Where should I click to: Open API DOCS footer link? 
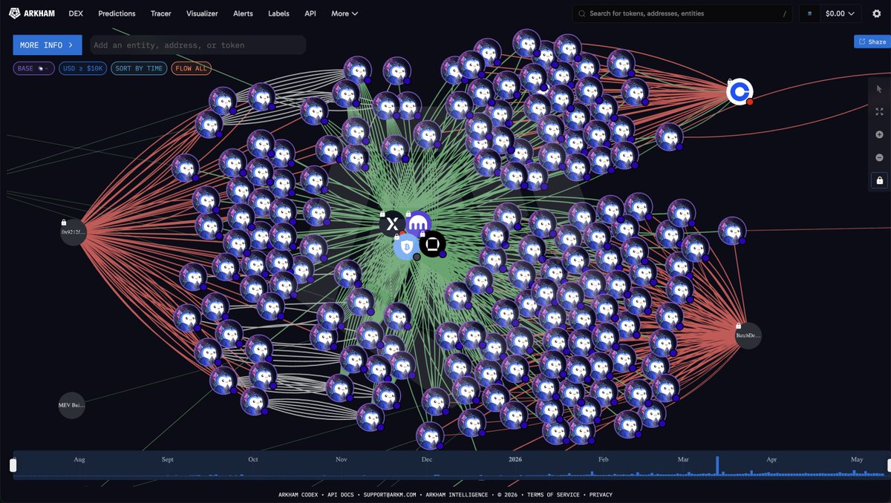click(342, 495)
